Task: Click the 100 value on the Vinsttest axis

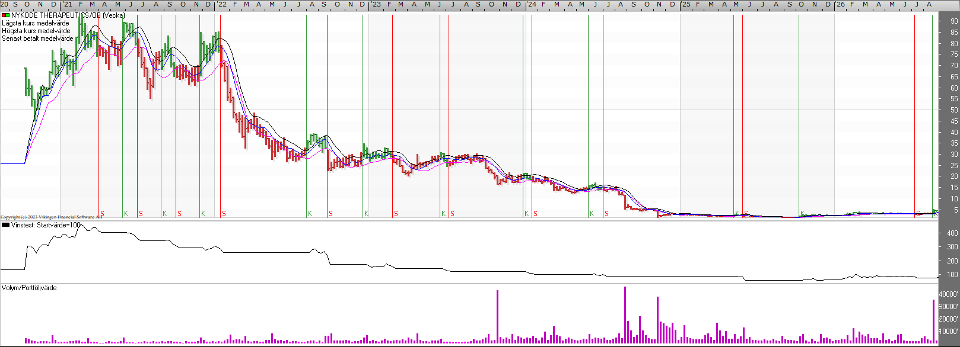Action: tap(952, 275)
